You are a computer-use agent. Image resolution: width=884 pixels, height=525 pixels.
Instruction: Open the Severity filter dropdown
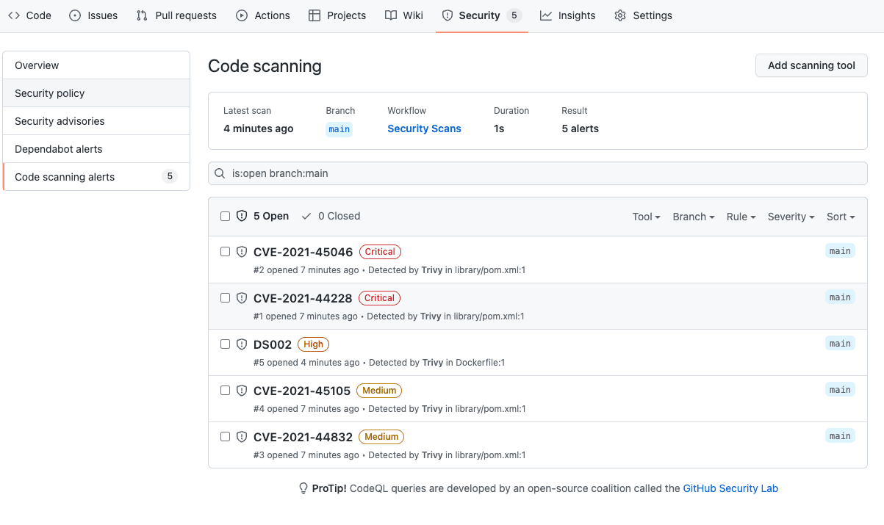791,217
